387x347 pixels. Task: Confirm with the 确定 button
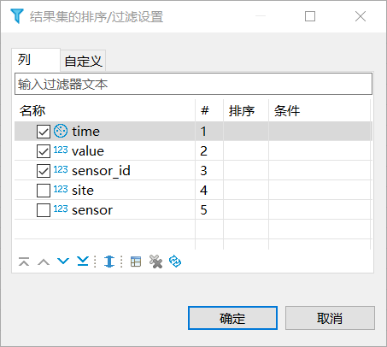(232, 318)
